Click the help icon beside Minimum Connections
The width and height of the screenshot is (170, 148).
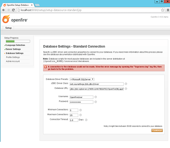tap(81, 110)
